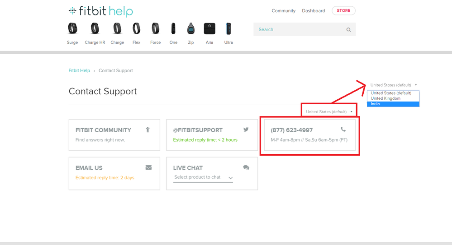Open the country selector above phone card
The width and height of the screenshot is (452, 245).
(329, 111)
